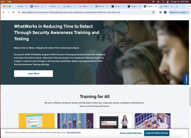
Task: Click the WhatWorks in Reducing Time headline
Action: click(57, 33)
